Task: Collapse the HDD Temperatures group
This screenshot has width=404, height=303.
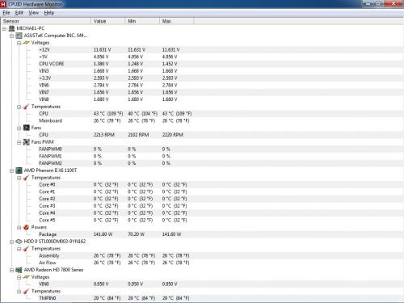Action: tap(19, 249)
